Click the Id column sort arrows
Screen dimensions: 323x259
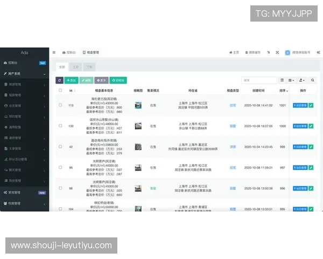tap(75, 91)
